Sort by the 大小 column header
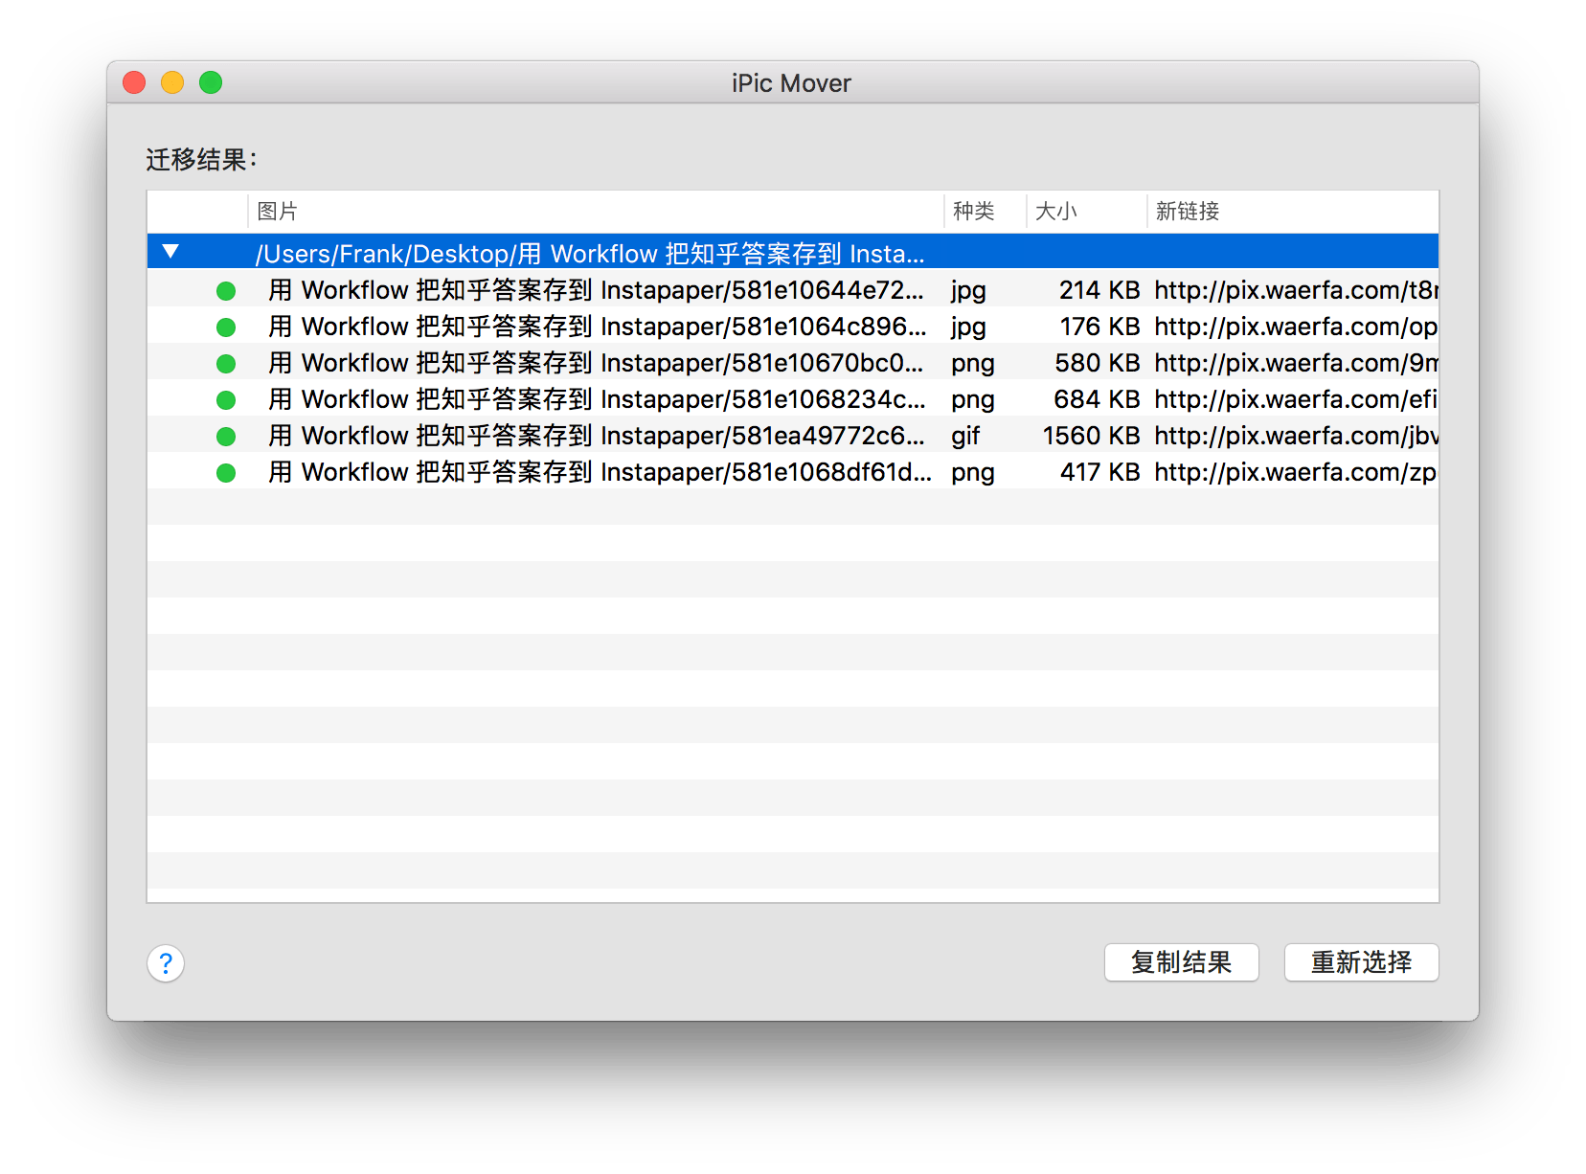This screenshot has width=1586, height=1174. 1087,211
